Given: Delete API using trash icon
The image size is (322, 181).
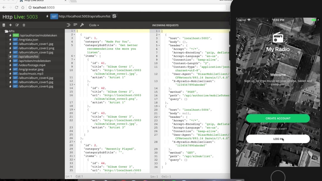Looking at the screenshot, I should click(x=24, y=25).
